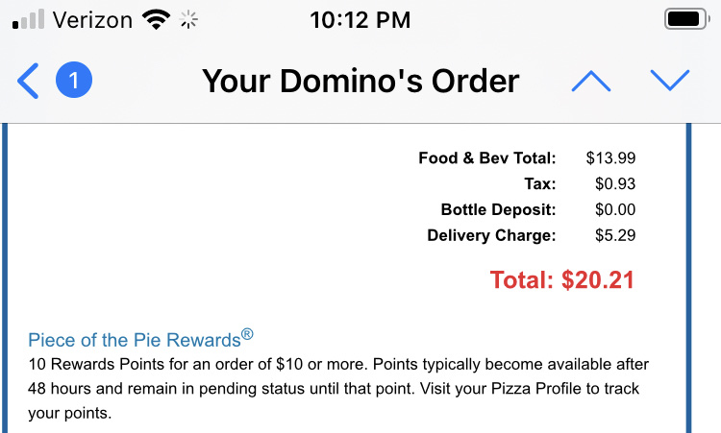Tap the $0.93 tax amount

coord(614,184)
